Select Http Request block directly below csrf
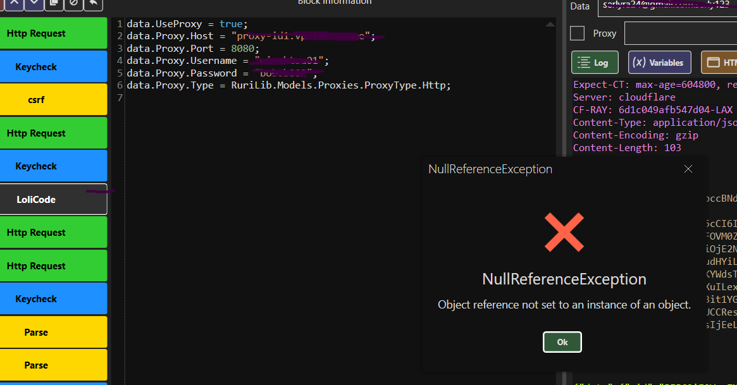The width and height of the screenshot is (737, 385). tap(54, 133)
